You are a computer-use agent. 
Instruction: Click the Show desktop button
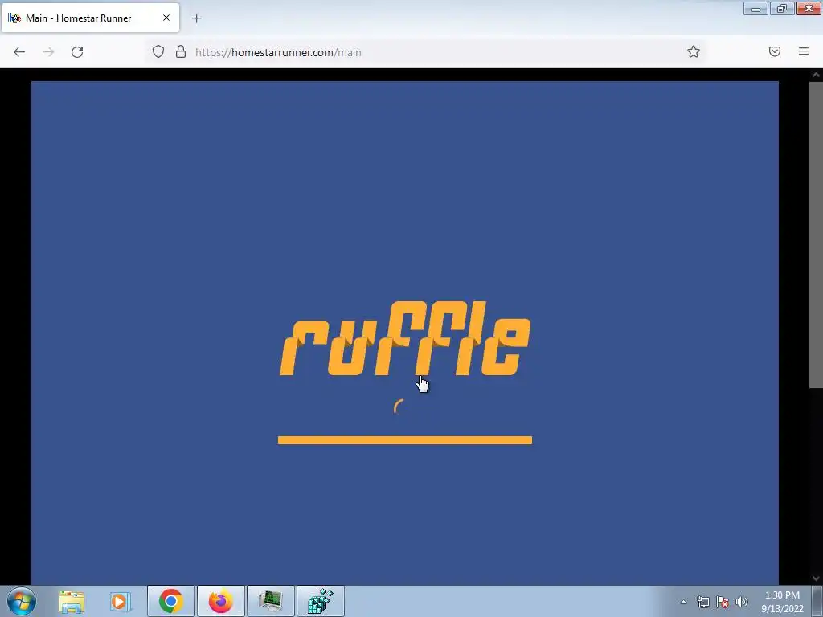817,601
